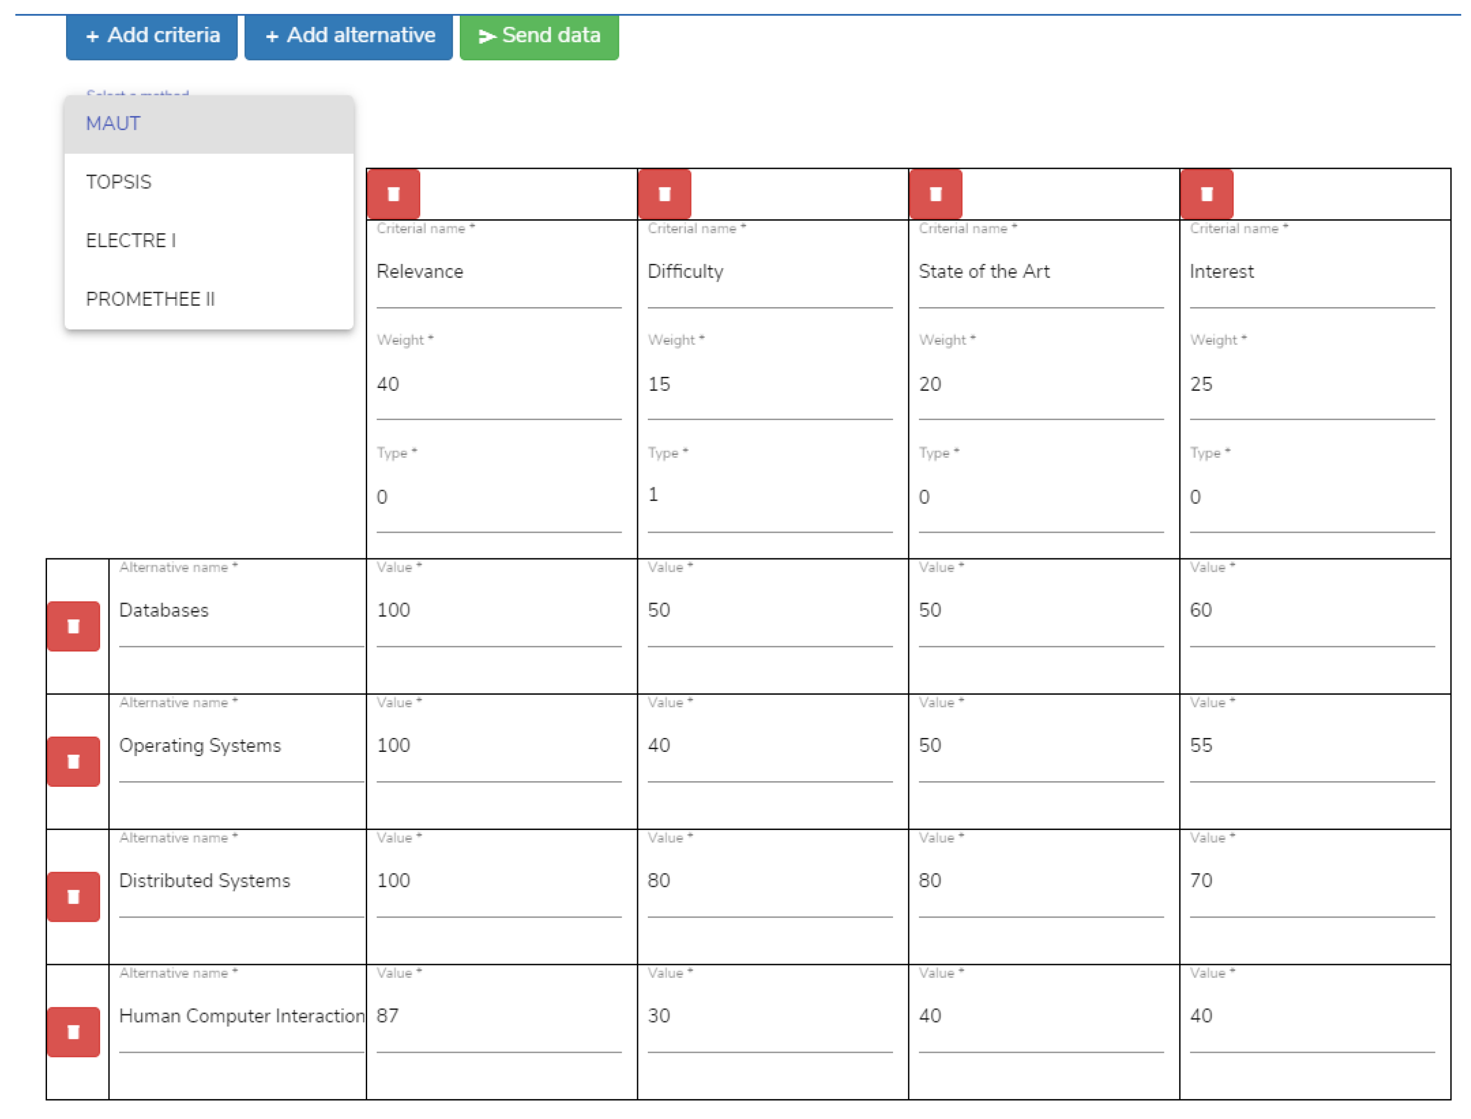This screenshot has width=1471, height=1119.
Task: Pick ELECTRE I from the dropdown
Action: tap(208, 241)
